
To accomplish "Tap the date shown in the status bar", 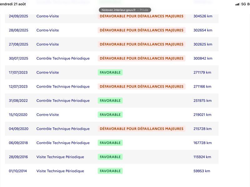I will tap(13, 4).
